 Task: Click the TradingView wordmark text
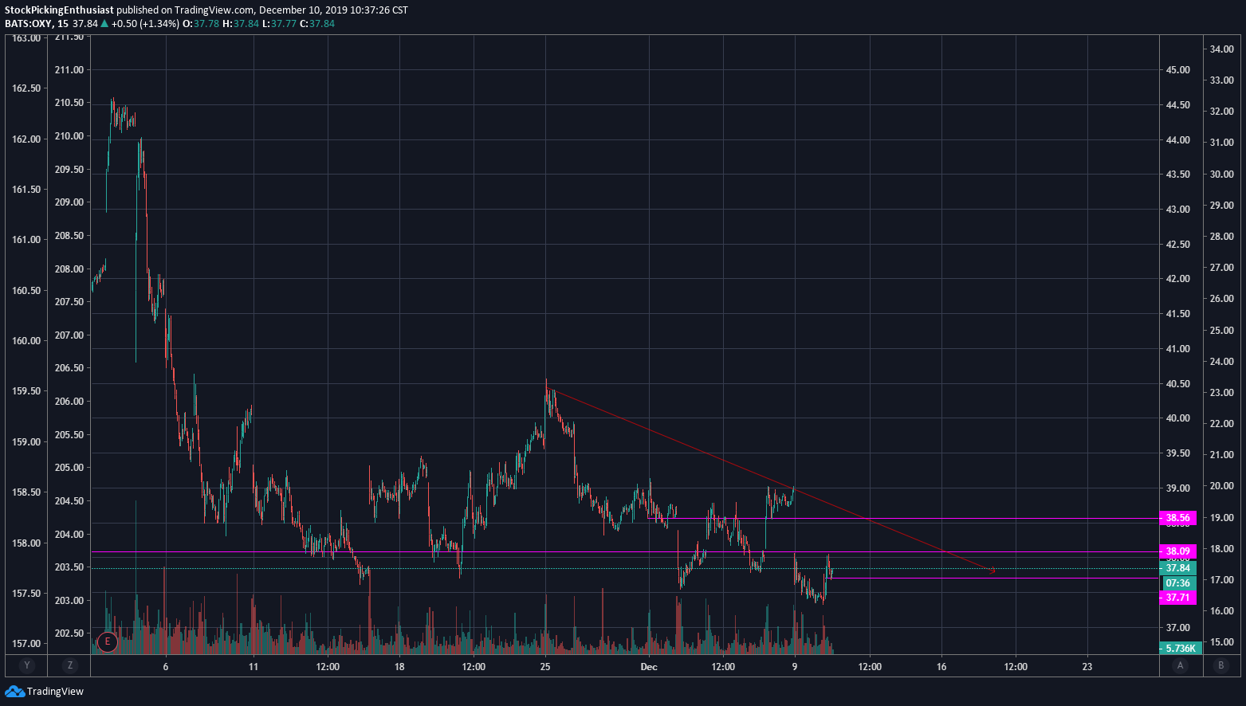[x=55, y=692]
